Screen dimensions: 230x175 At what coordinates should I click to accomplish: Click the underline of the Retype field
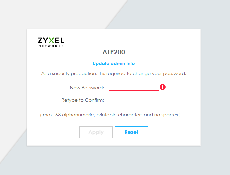coord(134,103)
